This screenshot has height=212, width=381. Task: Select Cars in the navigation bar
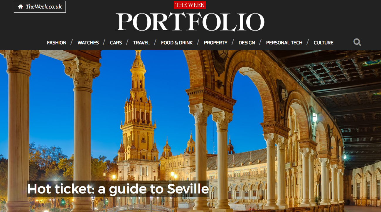pos(116,43)
